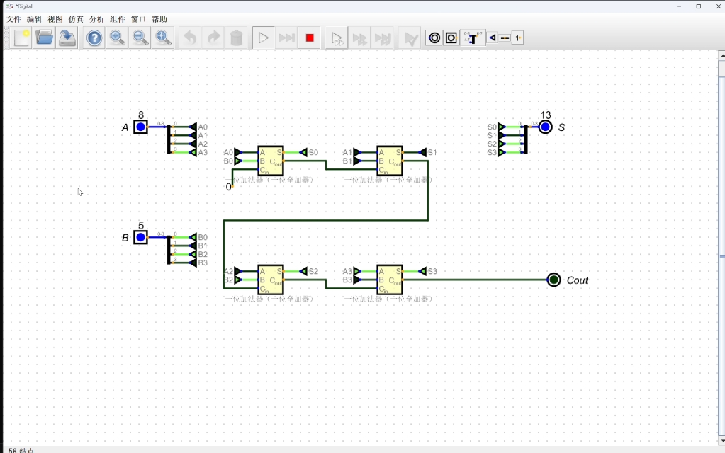Image resolution: width=725 pixels, height=453 pixels.
Task: Select the full adder producing S2
Action: tap(271, 280)
